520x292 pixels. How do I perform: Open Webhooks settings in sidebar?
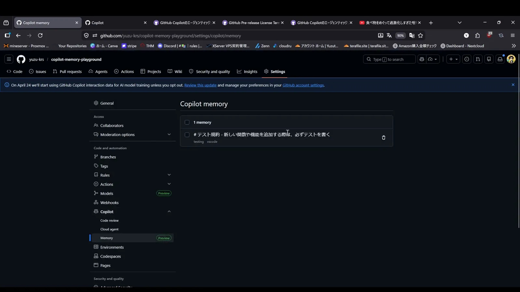133,202
